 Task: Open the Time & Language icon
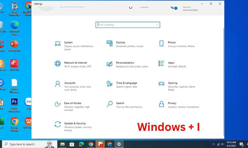110,84
